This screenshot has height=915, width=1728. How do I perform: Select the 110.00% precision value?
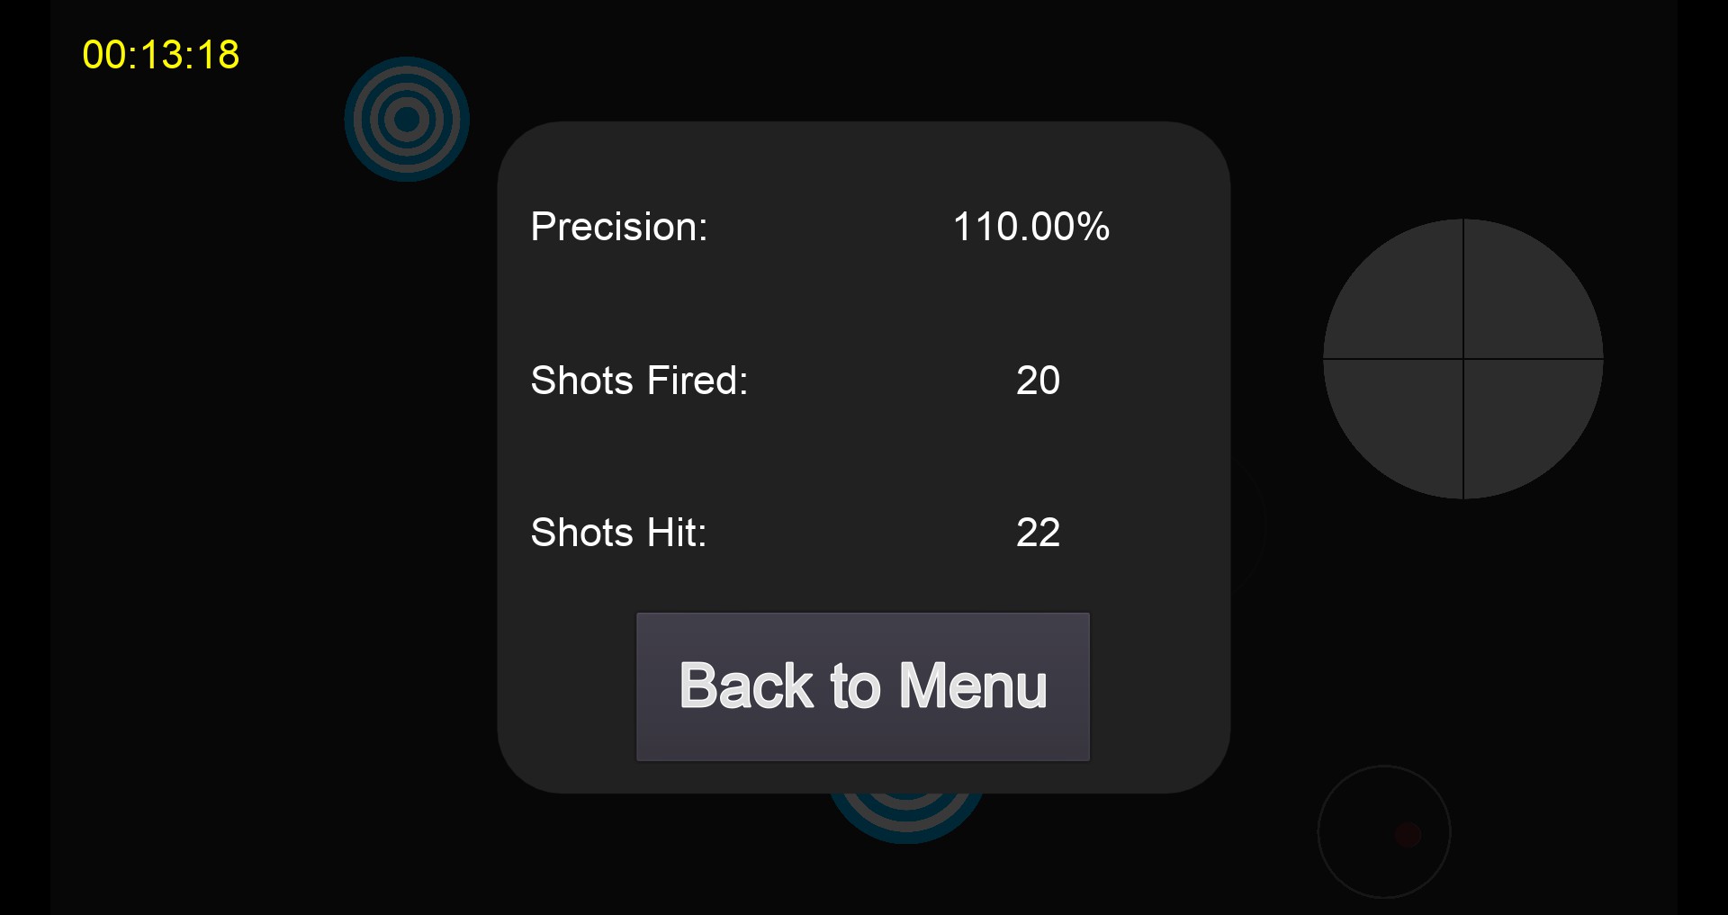tap(1031, 227)
